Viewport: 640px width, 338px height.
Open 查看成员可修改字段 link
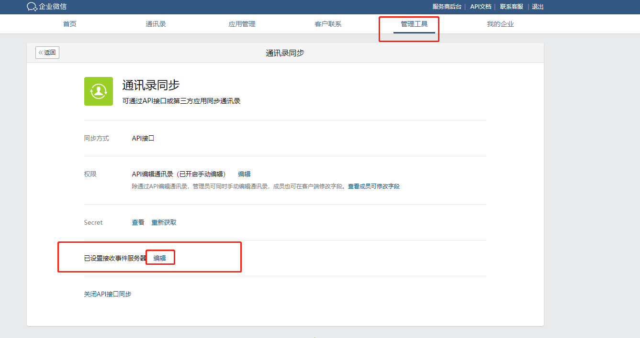point(374,186)
